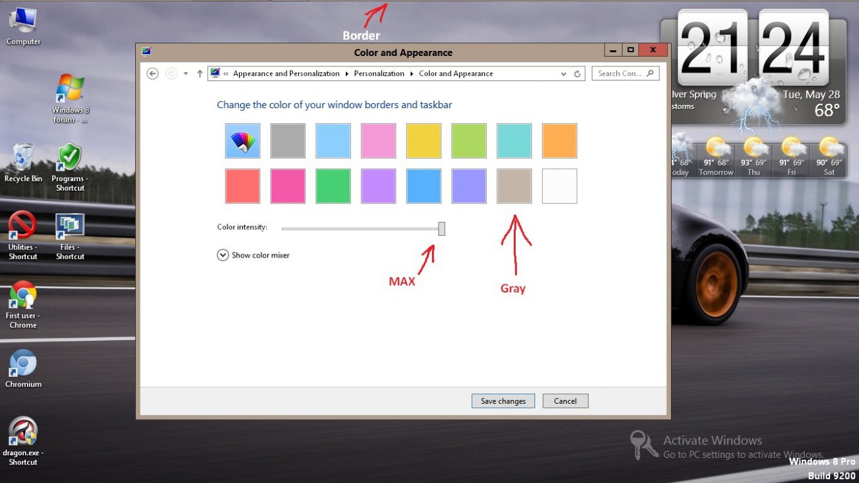Image resolution: width=859 pixels, height=483 pixels.
Task: Select the periwinkle color swatch
Action: 469,186
